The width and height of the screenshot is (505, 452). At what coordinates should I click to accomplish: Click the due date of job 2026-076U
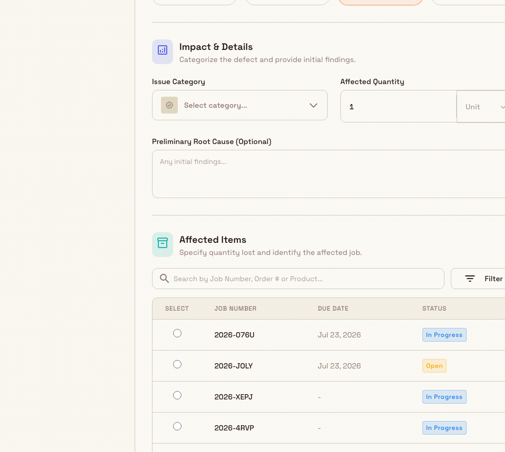click(339, 335)
